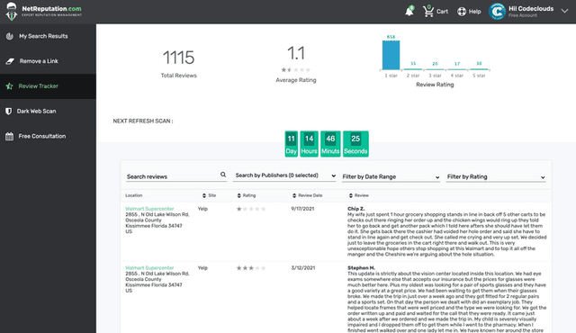Click the Seconds countdown tile
The height and width of the screenshot is (333, 576).
(355, 144)
